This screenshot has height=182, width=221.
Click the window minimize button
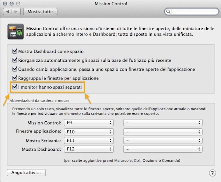[11, 4]
